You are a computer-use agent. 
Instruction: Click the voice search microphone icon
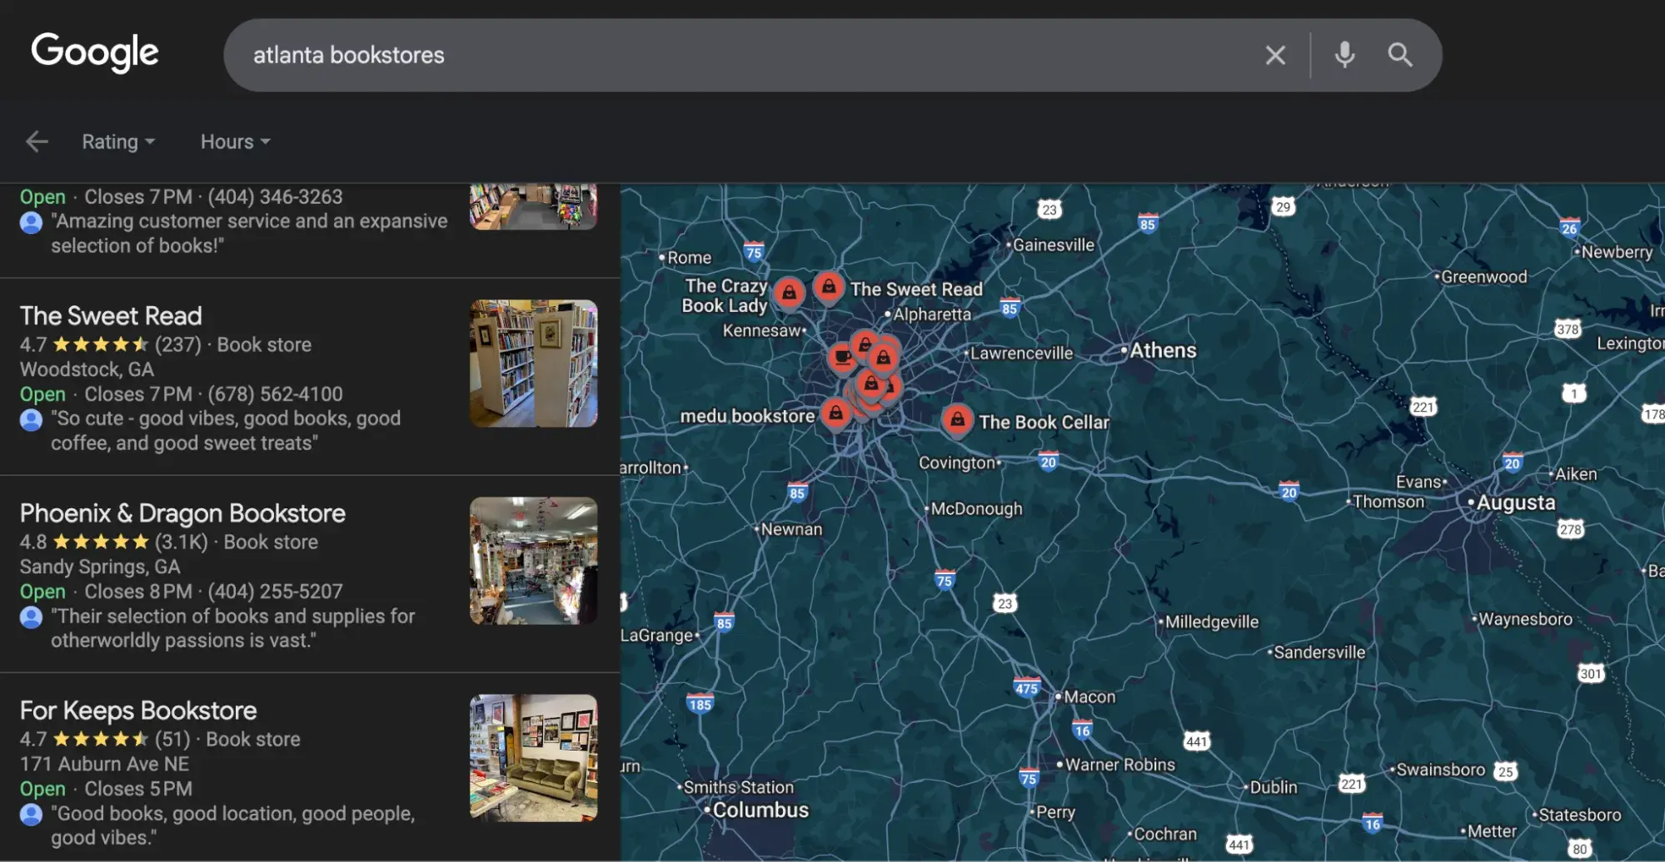pos(1343,55)
